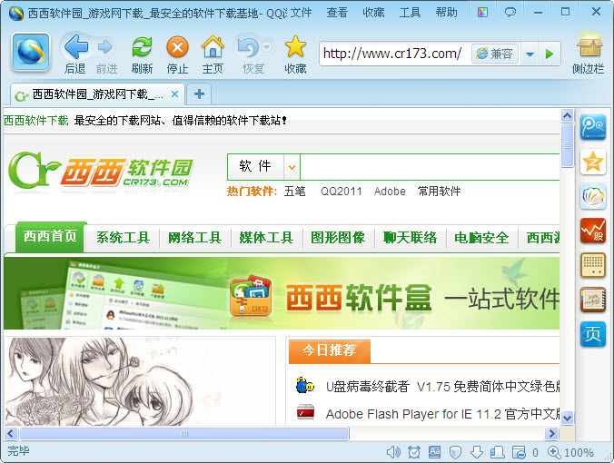Toggle compatibility mode (兼容) button
Screen dimensions: 614x463
pyautogui.click(x=495, y=54)
